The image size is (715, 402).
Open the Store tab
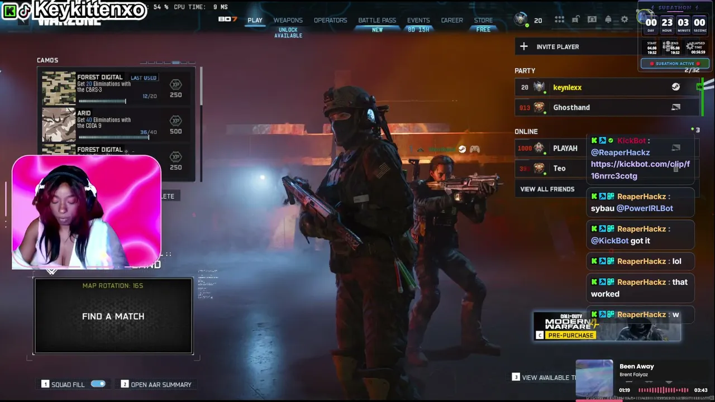pos(483,20)
